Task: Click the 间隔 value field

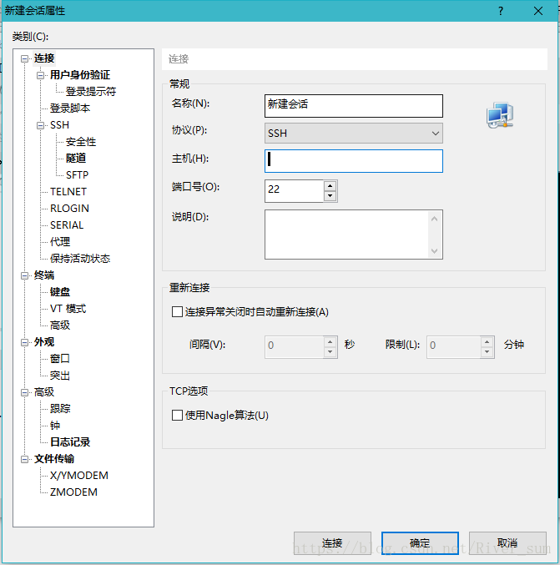Action: pos(294,346)
